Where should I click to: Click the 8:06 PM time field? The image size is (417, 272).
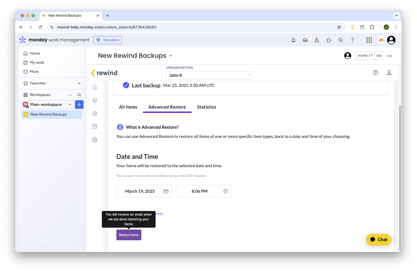(204, 191)
